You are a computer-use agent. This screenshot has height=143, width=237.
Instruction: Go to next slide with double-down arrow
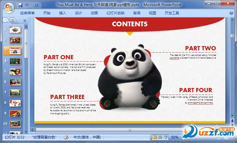(232, 125)
